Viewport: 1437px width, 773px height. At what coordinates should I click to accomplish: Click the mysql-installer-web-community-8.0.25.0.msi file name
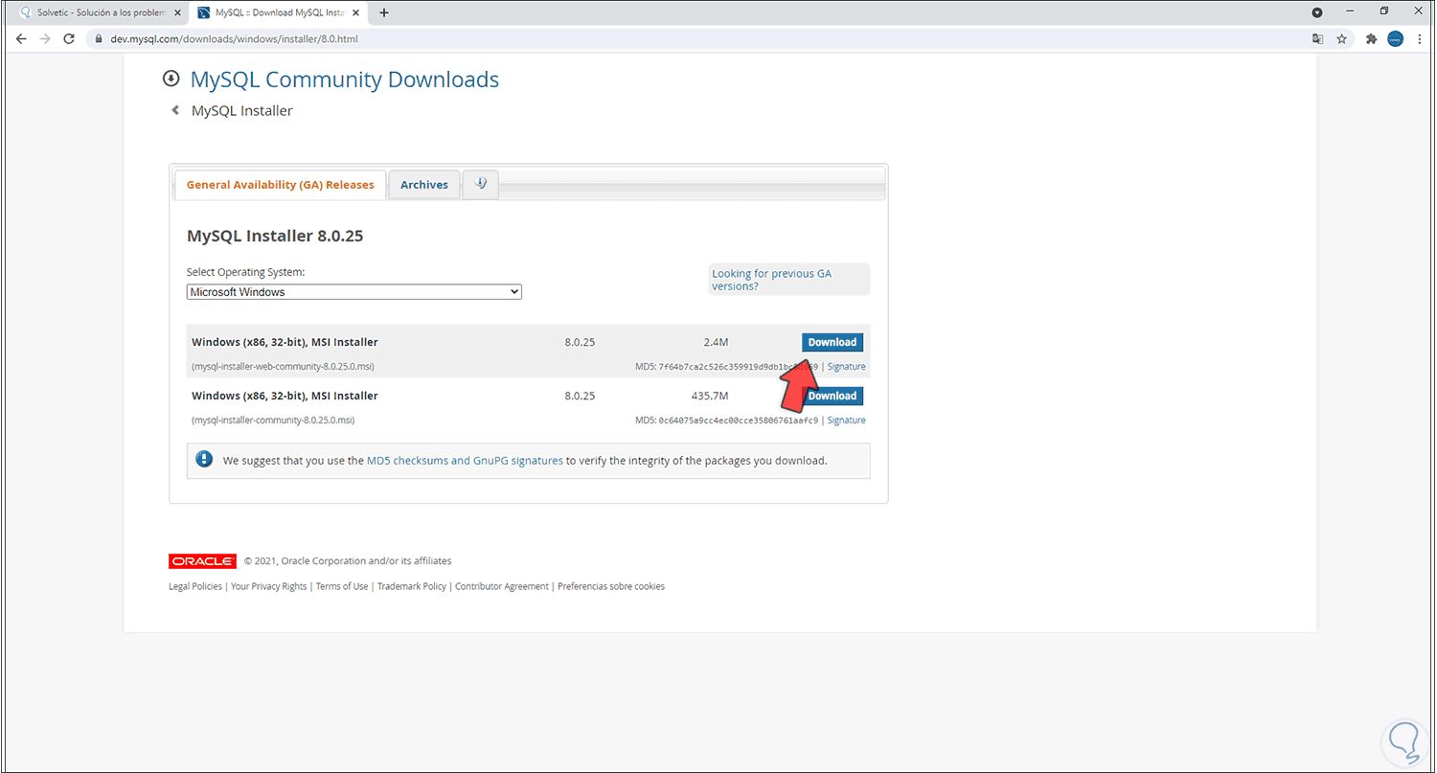pyautogui.click(x=283, y=367)
